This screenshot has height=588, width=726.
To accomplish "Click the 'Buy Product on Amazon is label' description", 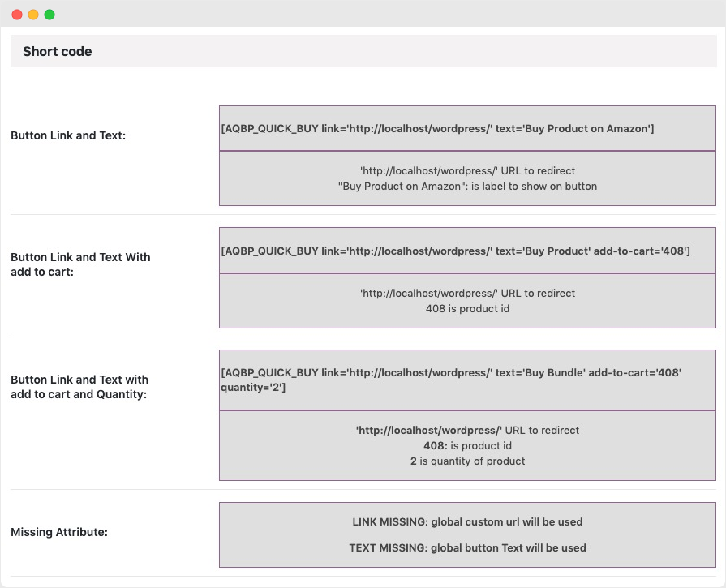I will pyautogui.click(x=466, y=186).
